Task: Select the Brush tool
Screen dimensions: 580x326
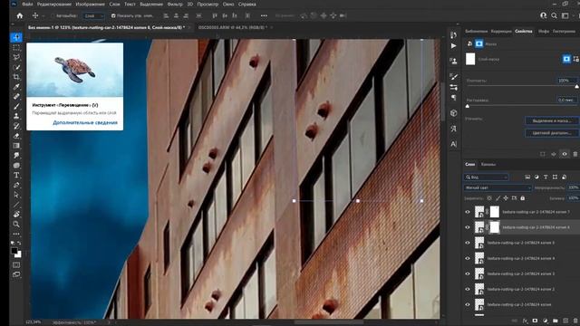Action: pyautogui.click(x=16, y=107)
